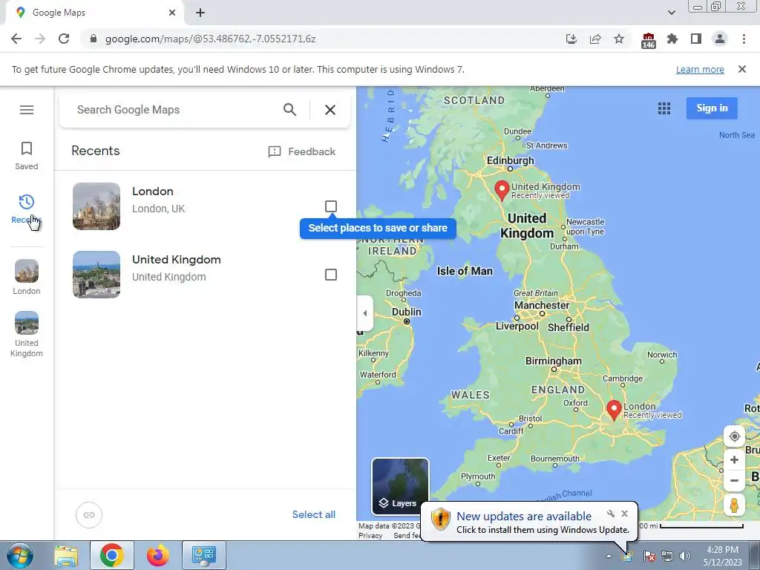The image size is (760, 570).
Task: Open Firefox from the taskbar
Action: point(158,555)
